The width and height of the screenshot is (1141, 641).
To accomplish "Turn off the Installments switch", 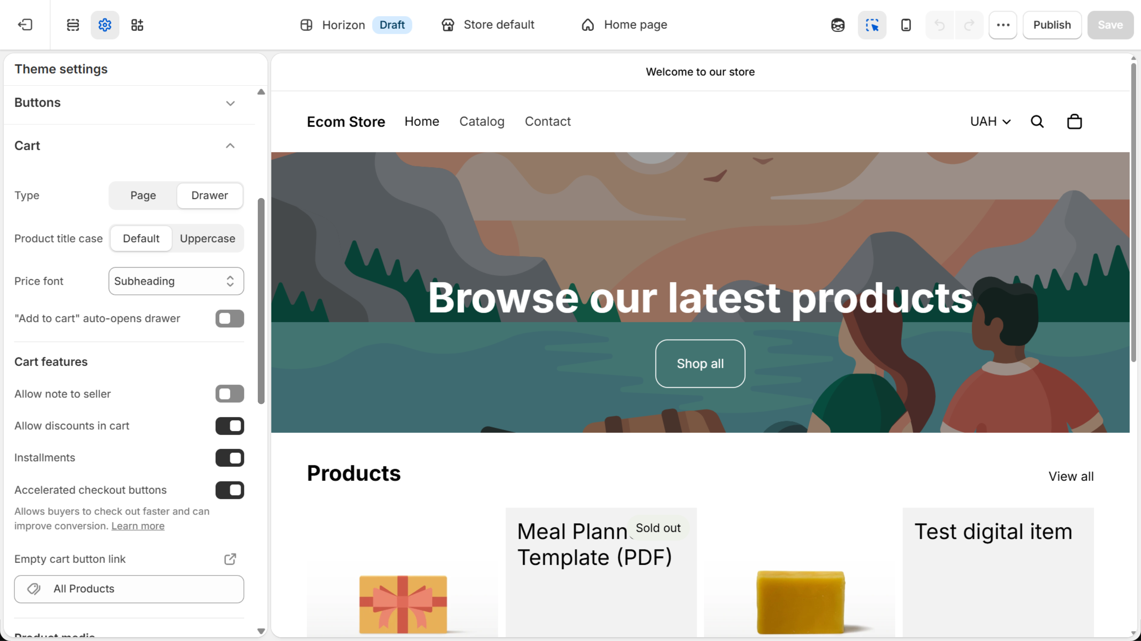I will (229, 457).
